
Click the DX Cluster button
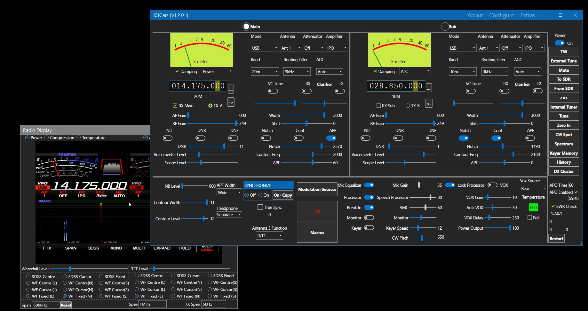564,172
